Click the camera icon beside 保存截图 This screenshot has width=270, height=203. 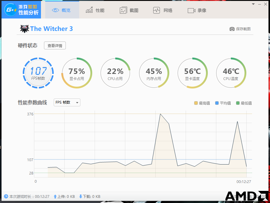pyautogui.click(x=232, y=29)
